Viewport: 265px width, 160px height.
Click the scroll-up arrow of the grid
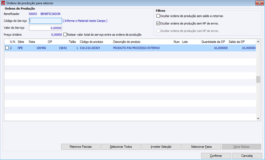[258, 41]
